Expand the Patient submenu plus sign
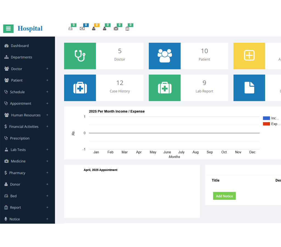281x247 pixels. (x=47, y=80)
